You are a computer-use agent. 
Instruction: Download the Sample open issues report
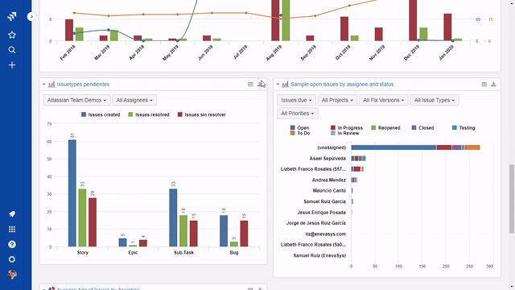(493, 85)
